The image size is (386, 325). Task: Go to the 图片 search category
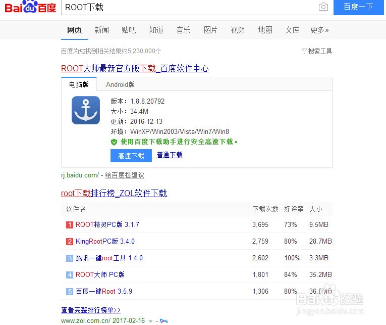click(x=211, y=30)
